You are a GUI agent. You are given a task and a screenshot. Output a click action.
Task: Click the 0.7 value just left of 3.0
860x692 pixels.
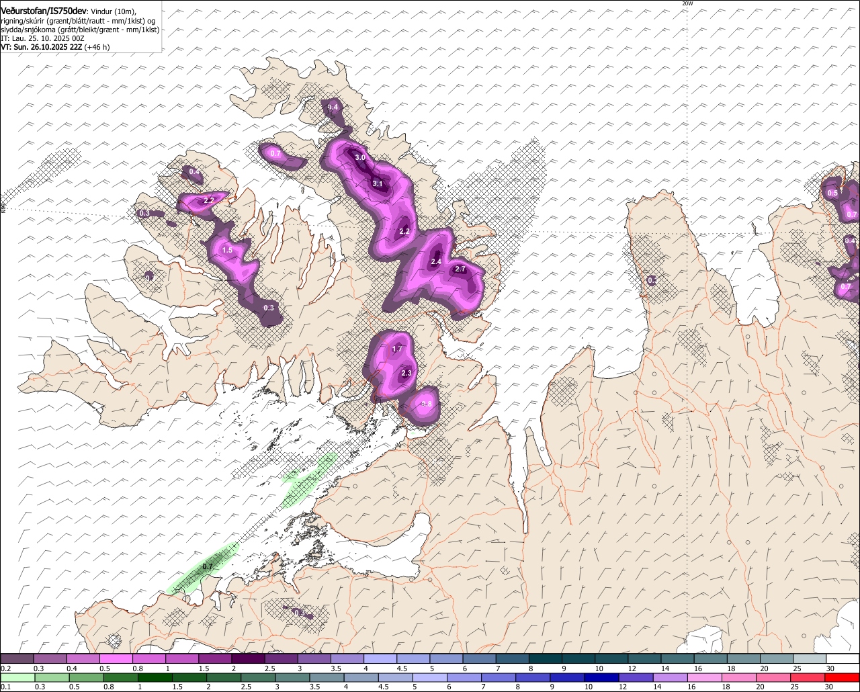coord(275,153)
